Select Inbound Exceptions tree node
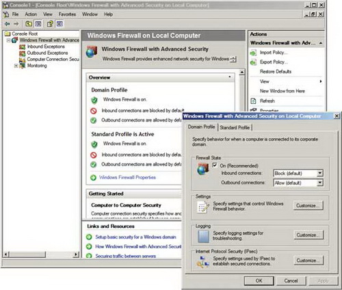 click(46, 47)
